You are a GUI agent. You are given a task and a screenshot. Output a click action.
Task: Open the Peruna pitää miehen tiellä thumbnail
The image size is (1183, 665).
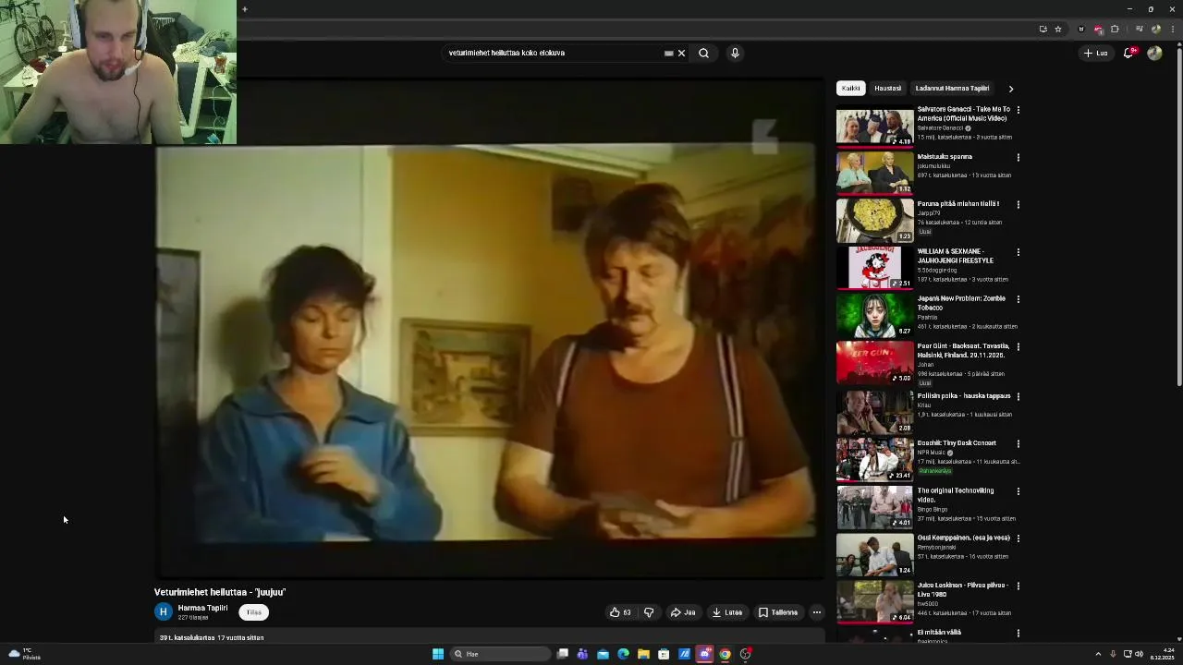[874, 222]
